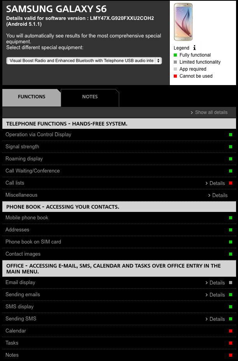Click red status square for Notes row
Screen dimensions: 238x361
(231, 355)
